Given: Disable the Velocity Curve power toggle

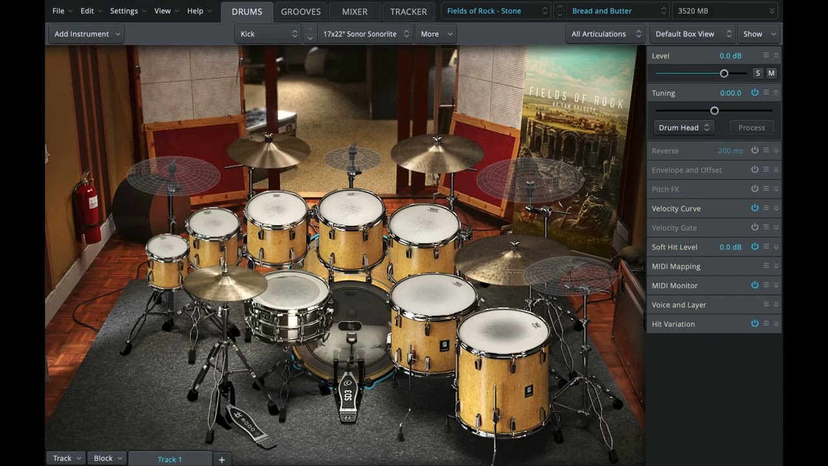Looking at the screenshot, I should pyautogui.click(x=754, y=208).
